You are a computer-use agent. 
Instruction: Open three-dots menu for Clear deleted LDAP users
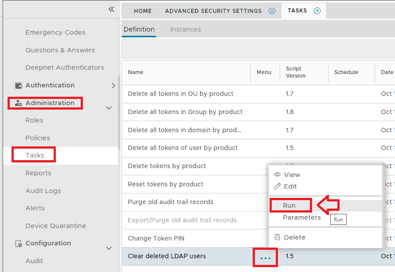click(x=265, y=258)
